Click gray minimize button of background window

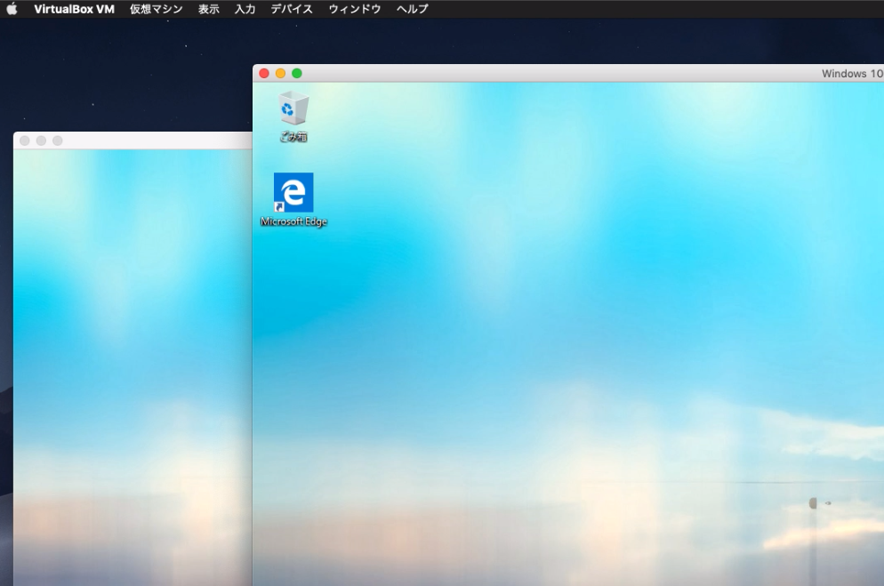pyautogui.click(x=41, y=140)
